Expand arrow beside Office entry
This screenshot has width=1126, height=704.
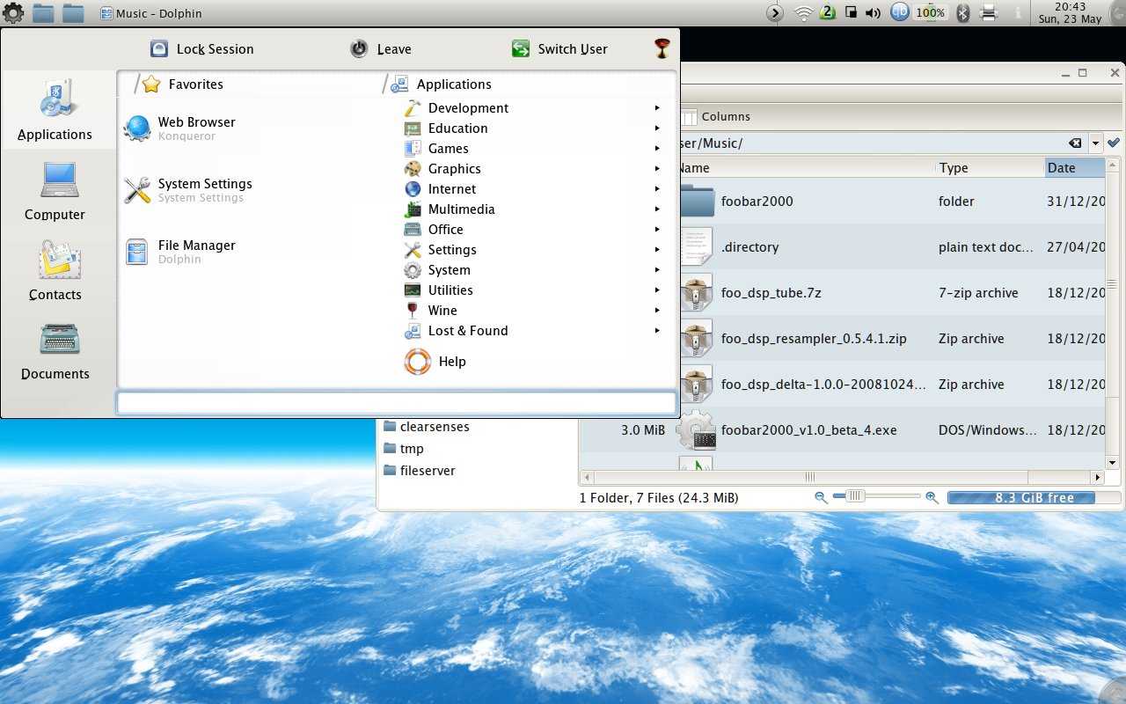pyautogui.click(x=657, y=230)
